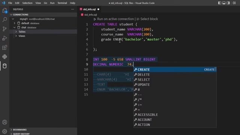The height and width of the screenshot is (135, 240).
Task: Click student_name on line 2
Action: pyautogui.click(x=113, y=29)
